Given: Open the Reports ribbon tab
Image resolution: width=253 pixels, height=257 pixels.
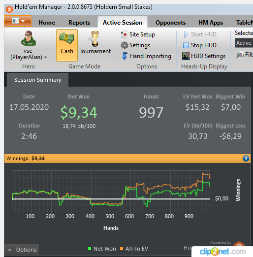Looking at the screenshot, I should (x=79, y=23).
